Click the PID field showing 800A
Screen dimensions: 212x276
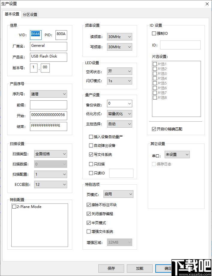pyautogui.click(x=61, y=35)
